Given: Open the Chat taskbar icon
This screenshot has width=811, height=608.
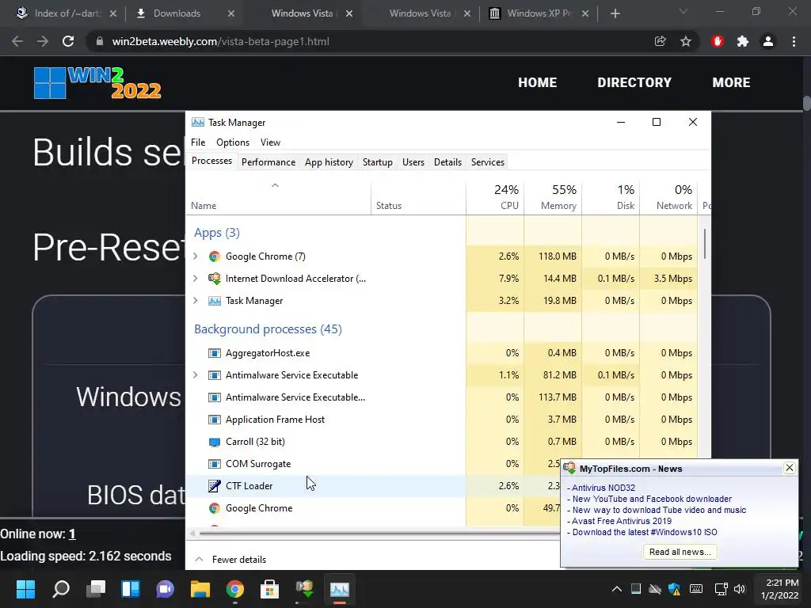Looking at the screenshot, I should click(x=165, y=589).
